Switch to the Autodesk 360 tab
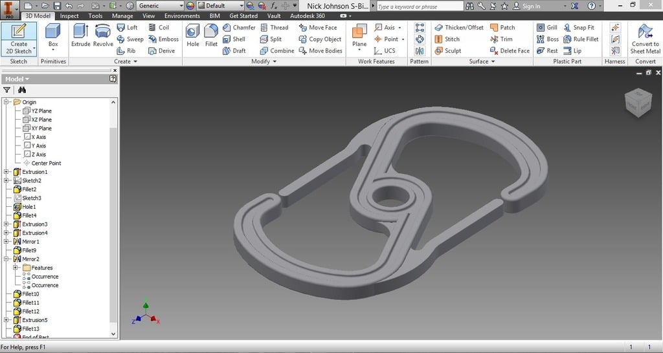 pos(308,16)
